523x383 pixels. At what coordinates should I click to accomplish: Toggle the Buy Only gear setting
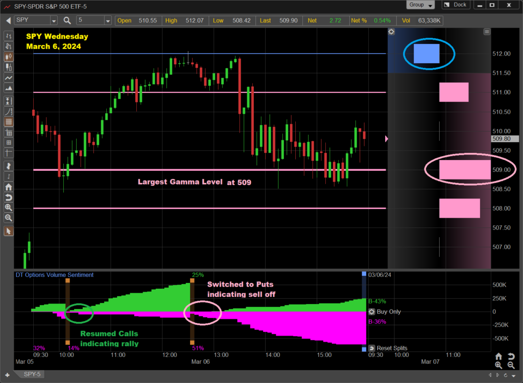pyautogui.click(x=371, y=312)
